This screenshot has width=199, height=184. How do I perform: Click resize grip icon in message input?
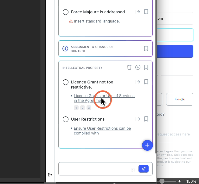click(x=133, y=170)
